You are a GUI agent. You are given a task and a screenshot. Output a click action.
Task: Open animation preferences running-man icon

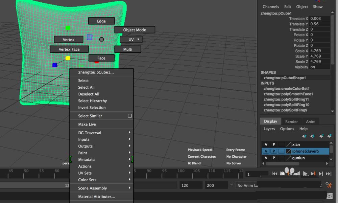[x=329, y=185]
